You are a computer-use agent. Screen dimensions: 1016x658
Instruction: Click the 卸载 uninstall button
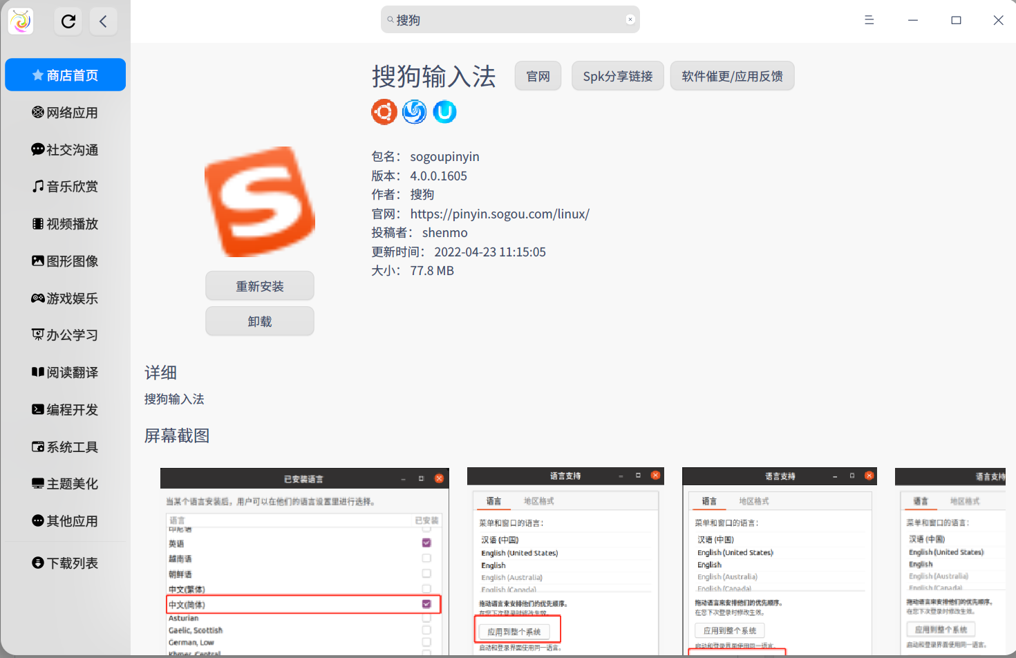[x=260, y=321]
